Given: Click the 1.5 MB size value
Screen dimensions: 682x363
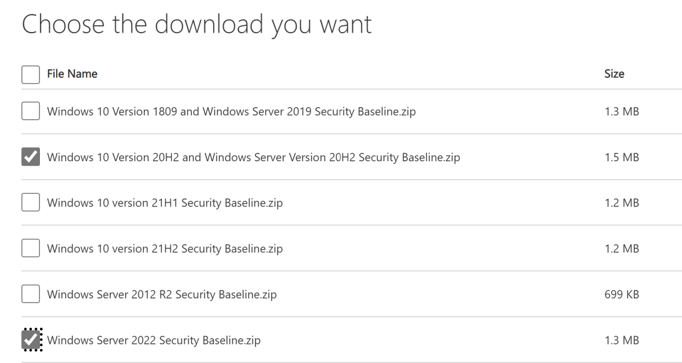Looking at the screenshot, I should pyautogui.click(x=621, y=158).
